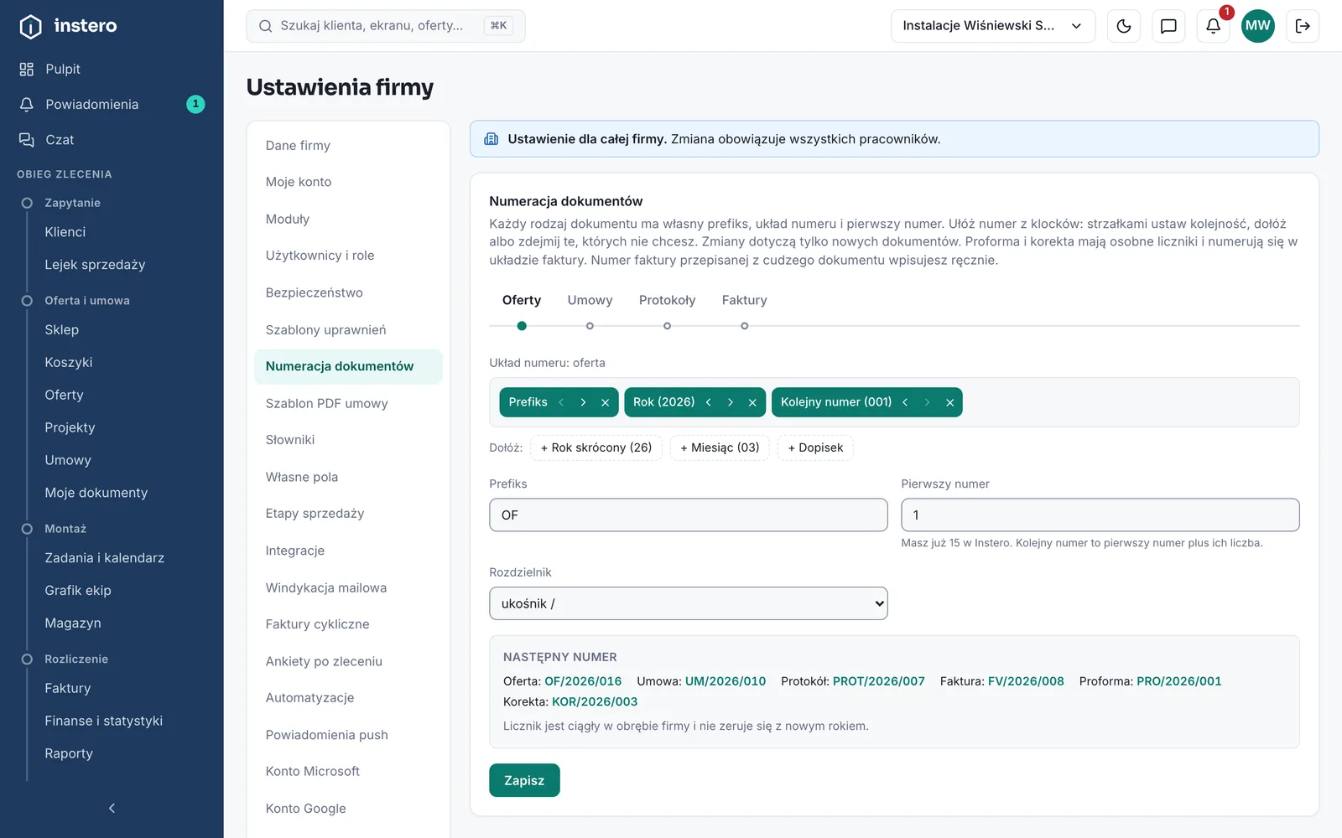Open Integracje settings
This screenshot has width=1342, height=838.
[348, 551]
